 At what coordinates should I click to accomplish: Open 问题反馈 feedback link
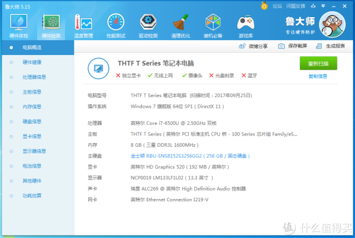click(295, 6)
